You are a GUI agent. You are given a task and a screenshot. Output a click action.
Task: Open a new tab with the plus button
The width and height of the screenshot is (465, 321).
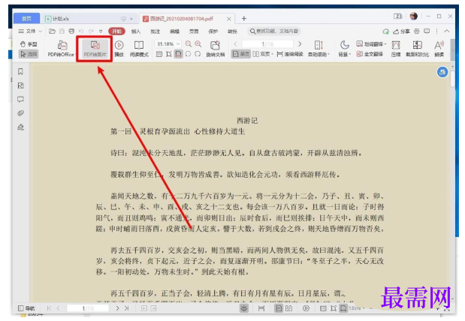(x=244, y=19)
